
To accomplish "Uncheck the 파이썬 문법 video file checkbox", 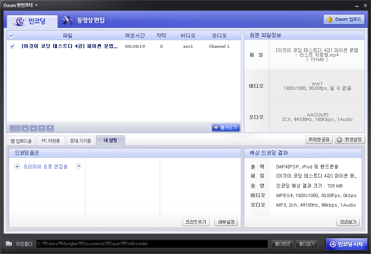I will tap(12, 47).
